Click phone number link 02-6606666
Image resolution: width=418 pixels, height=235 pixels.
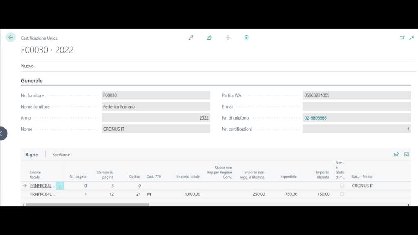[315, 118]
